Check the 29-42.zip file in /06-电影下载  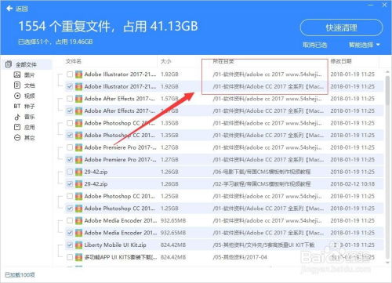pyautogui.click(x=70, y=172)
